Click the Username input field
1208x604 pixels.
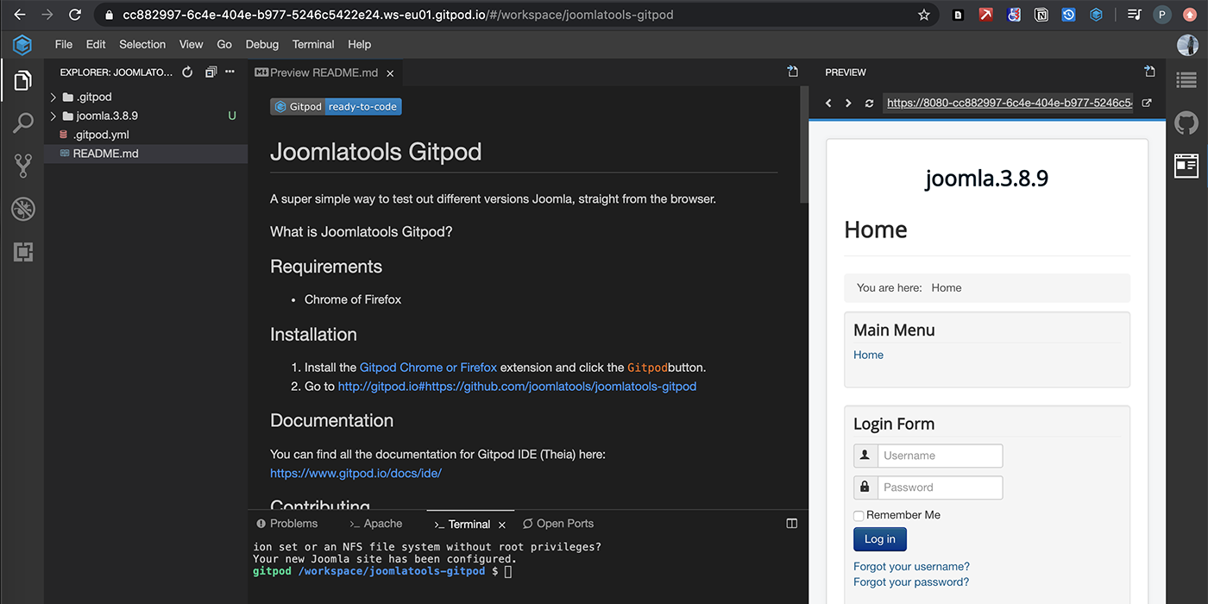(x=940, y=456)
